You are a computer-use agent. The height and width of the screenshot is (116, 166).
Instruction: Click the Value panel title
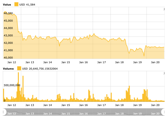click(7, 4)
